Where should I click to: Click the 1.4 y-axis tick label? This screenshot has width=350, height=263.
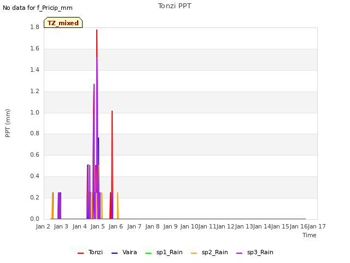click(34, 70)
